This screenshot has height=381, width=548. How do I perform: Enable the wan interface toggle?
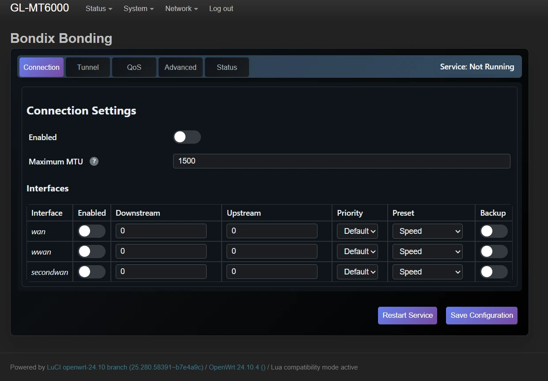pos(91,231)
